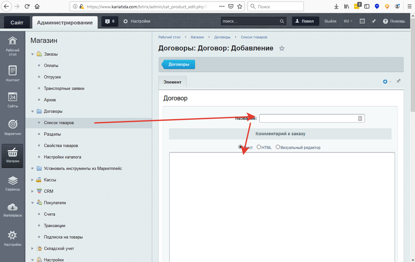Select the Элемент form tab
The image size is (415, 262).
pyautogui.click(x=172, y=82)
